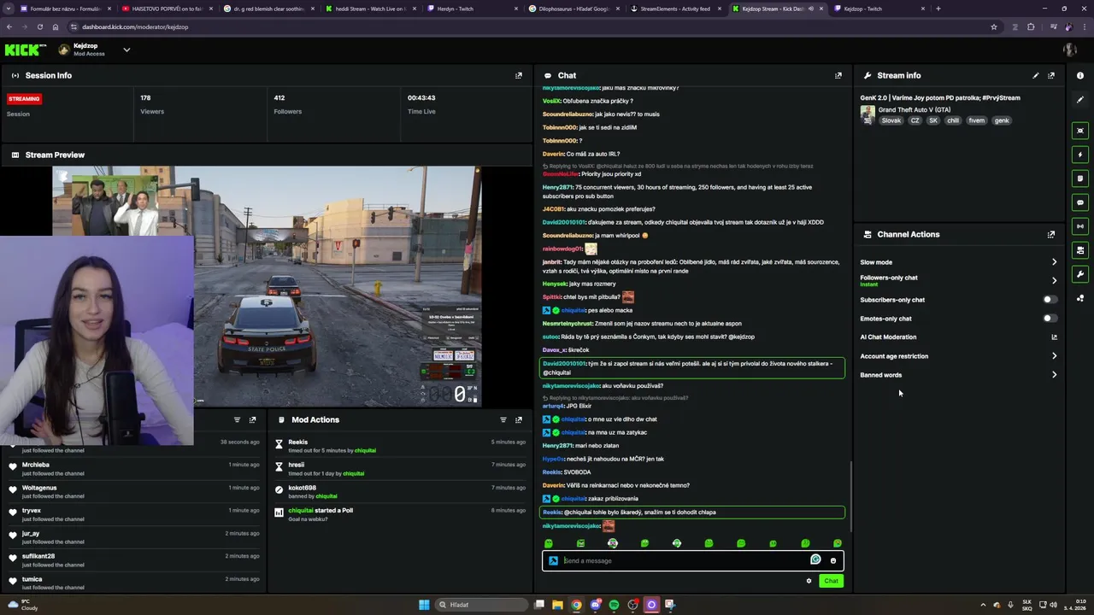Pop out the Channel Actions panel
The height and width of the screenshot is (615, 1094).
pyautogui.click(x=1051, y=234)
